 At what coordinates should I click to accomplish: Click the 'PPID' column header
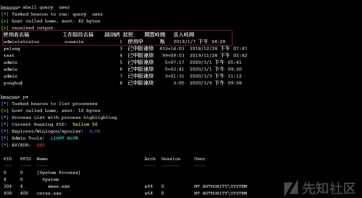pyautogui.click(x=25, y=159)
